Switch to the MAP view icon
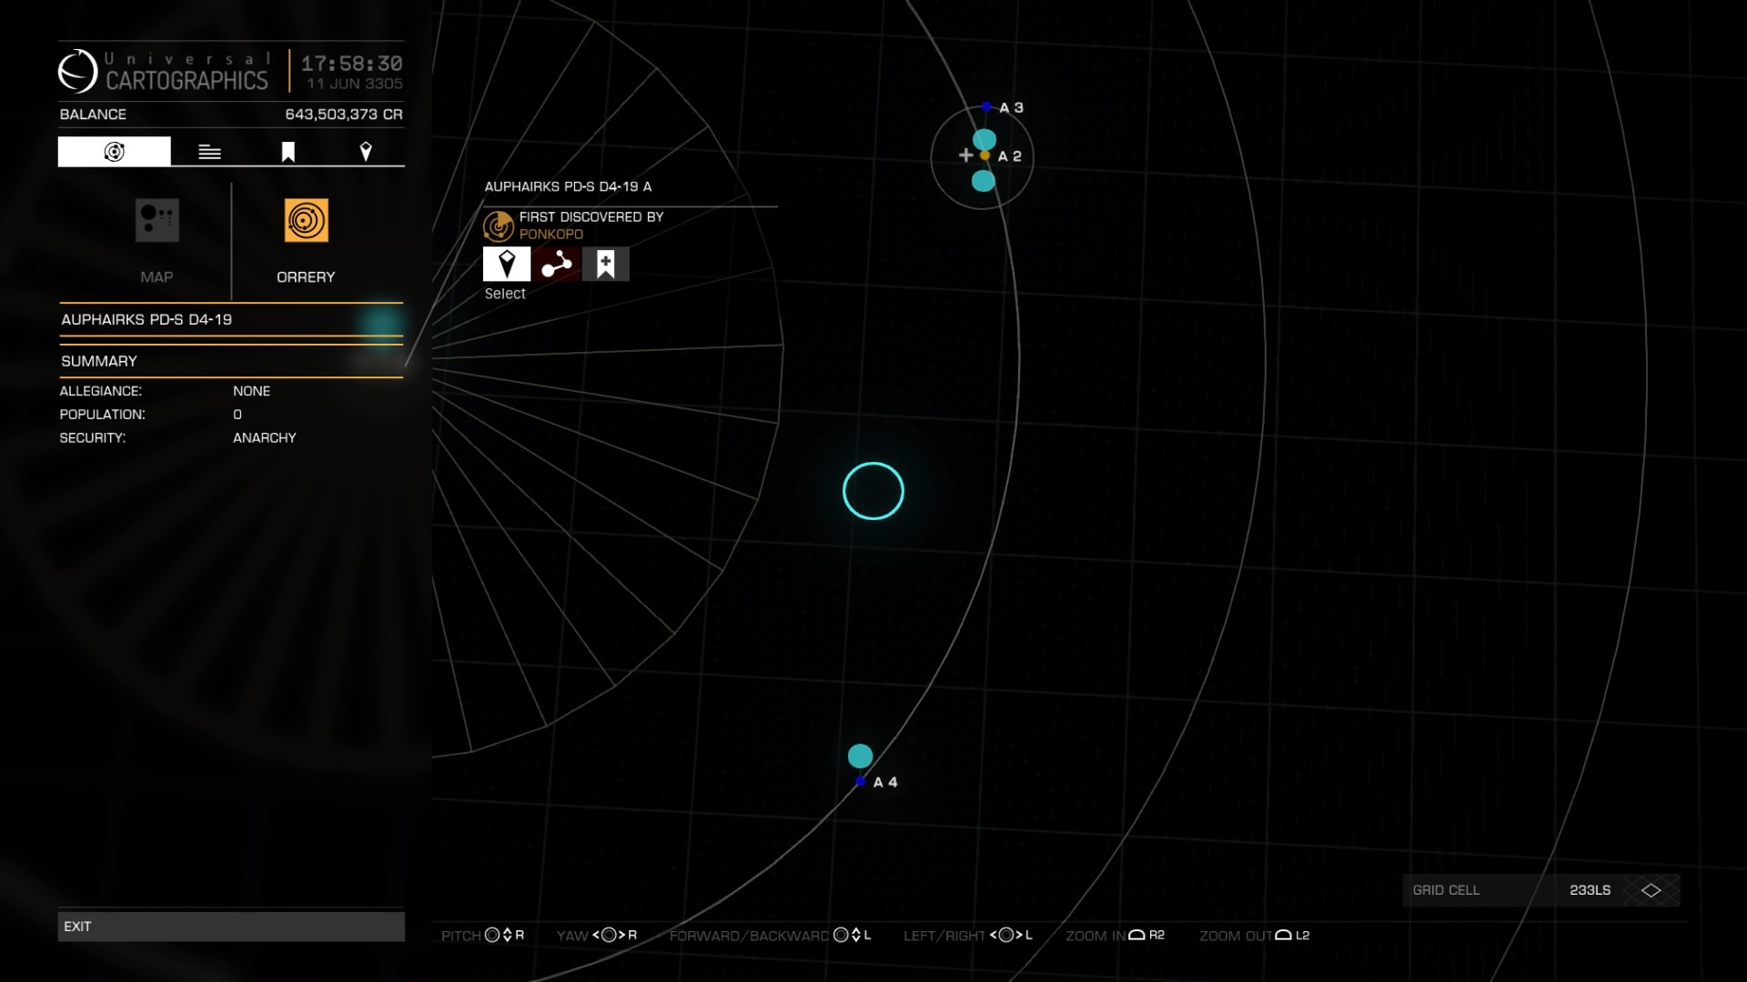 click(x=157, y=220)
